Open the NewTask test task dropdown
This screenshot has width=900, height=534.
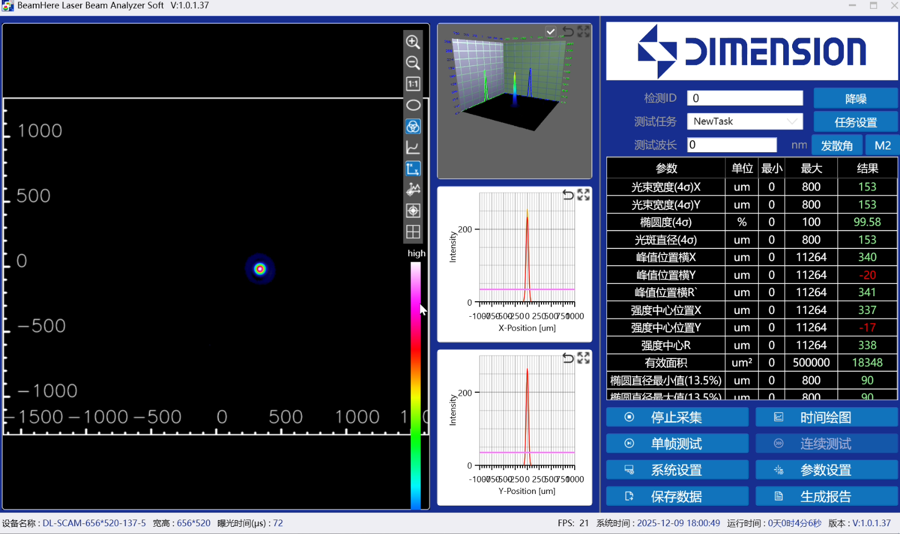click(744, 121)
